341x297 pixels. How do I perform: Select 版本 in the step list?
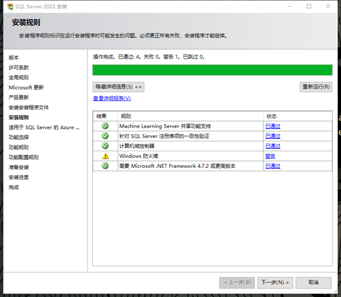coord(14,58)
